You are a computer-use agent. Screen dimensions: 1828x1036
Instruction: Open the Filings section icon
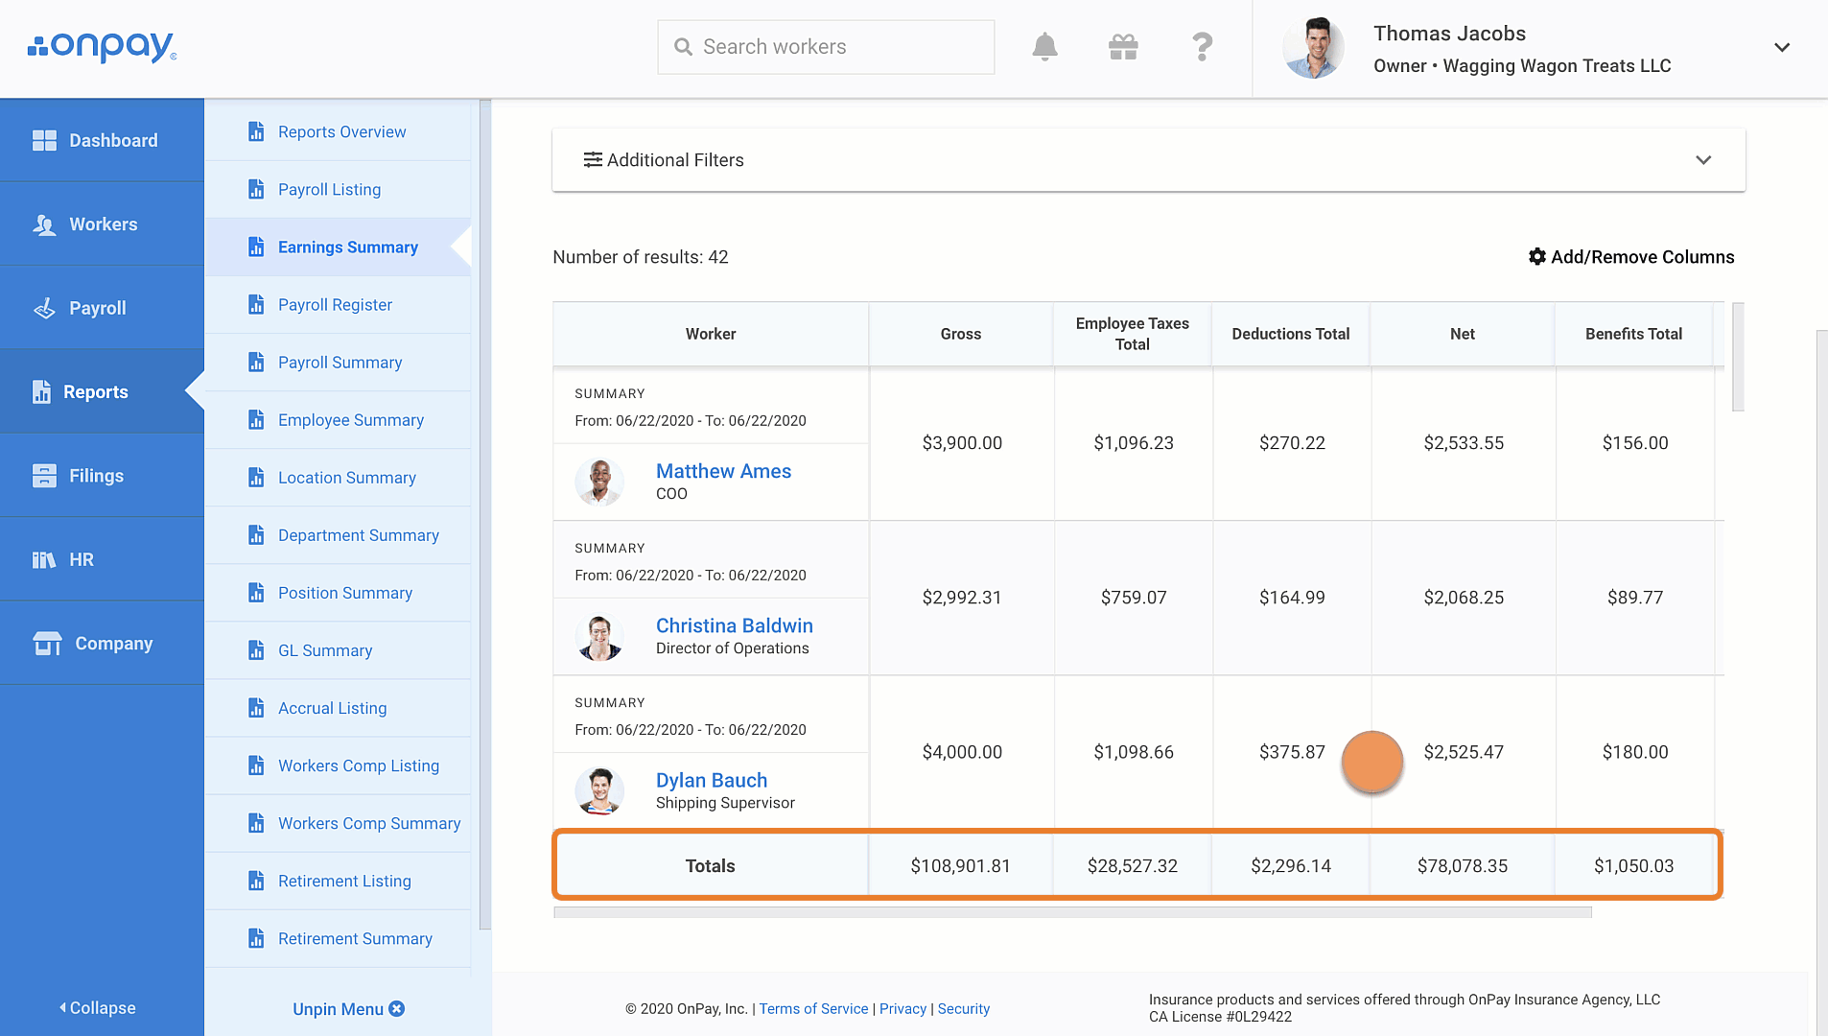pyautogui.click(x=44, y=475)
